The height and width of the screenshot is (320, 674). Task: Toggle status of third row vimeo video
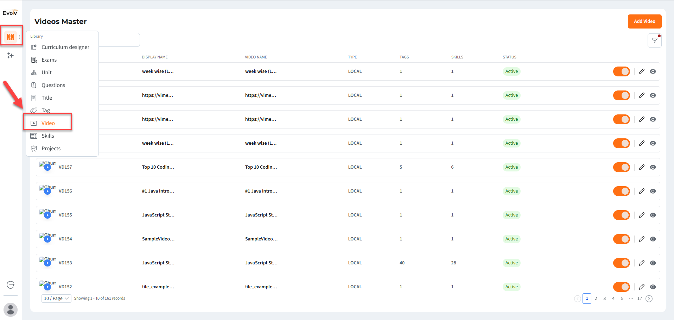tap(622, 119)
